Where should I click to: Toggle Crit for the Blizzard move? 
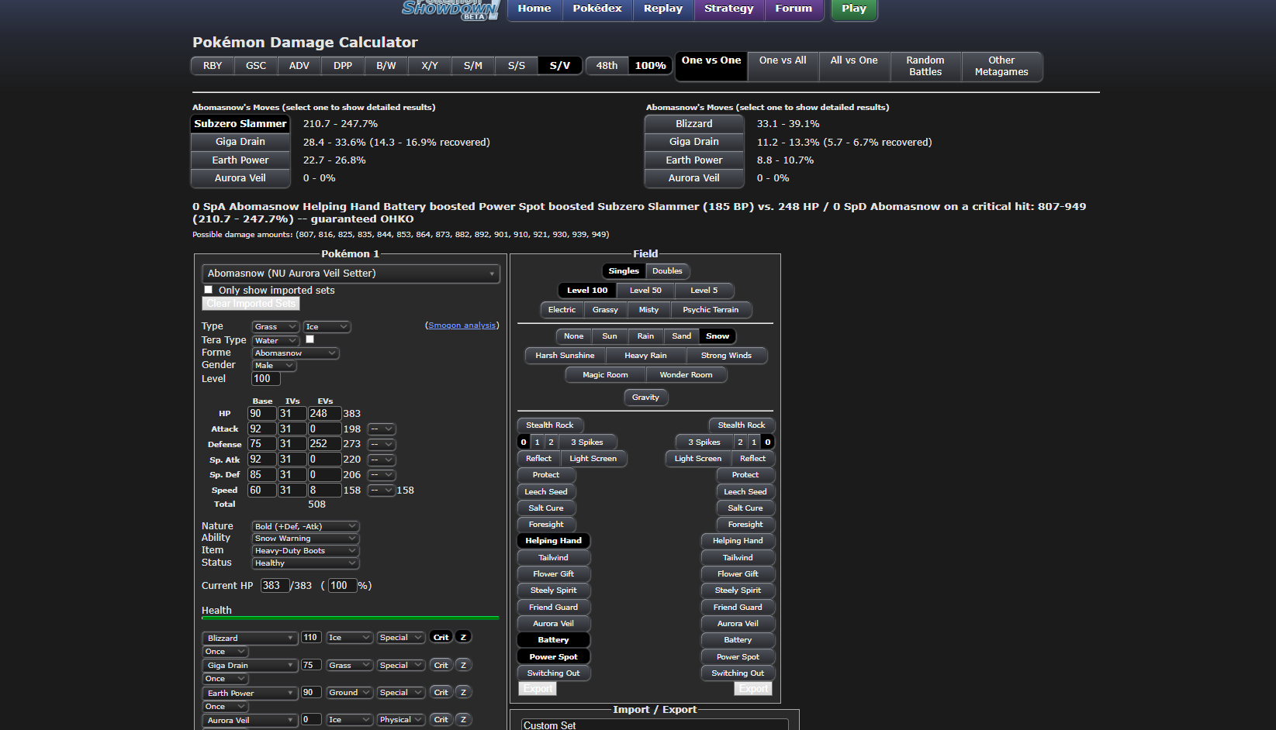pyautogui.click(x=441, y=637)
